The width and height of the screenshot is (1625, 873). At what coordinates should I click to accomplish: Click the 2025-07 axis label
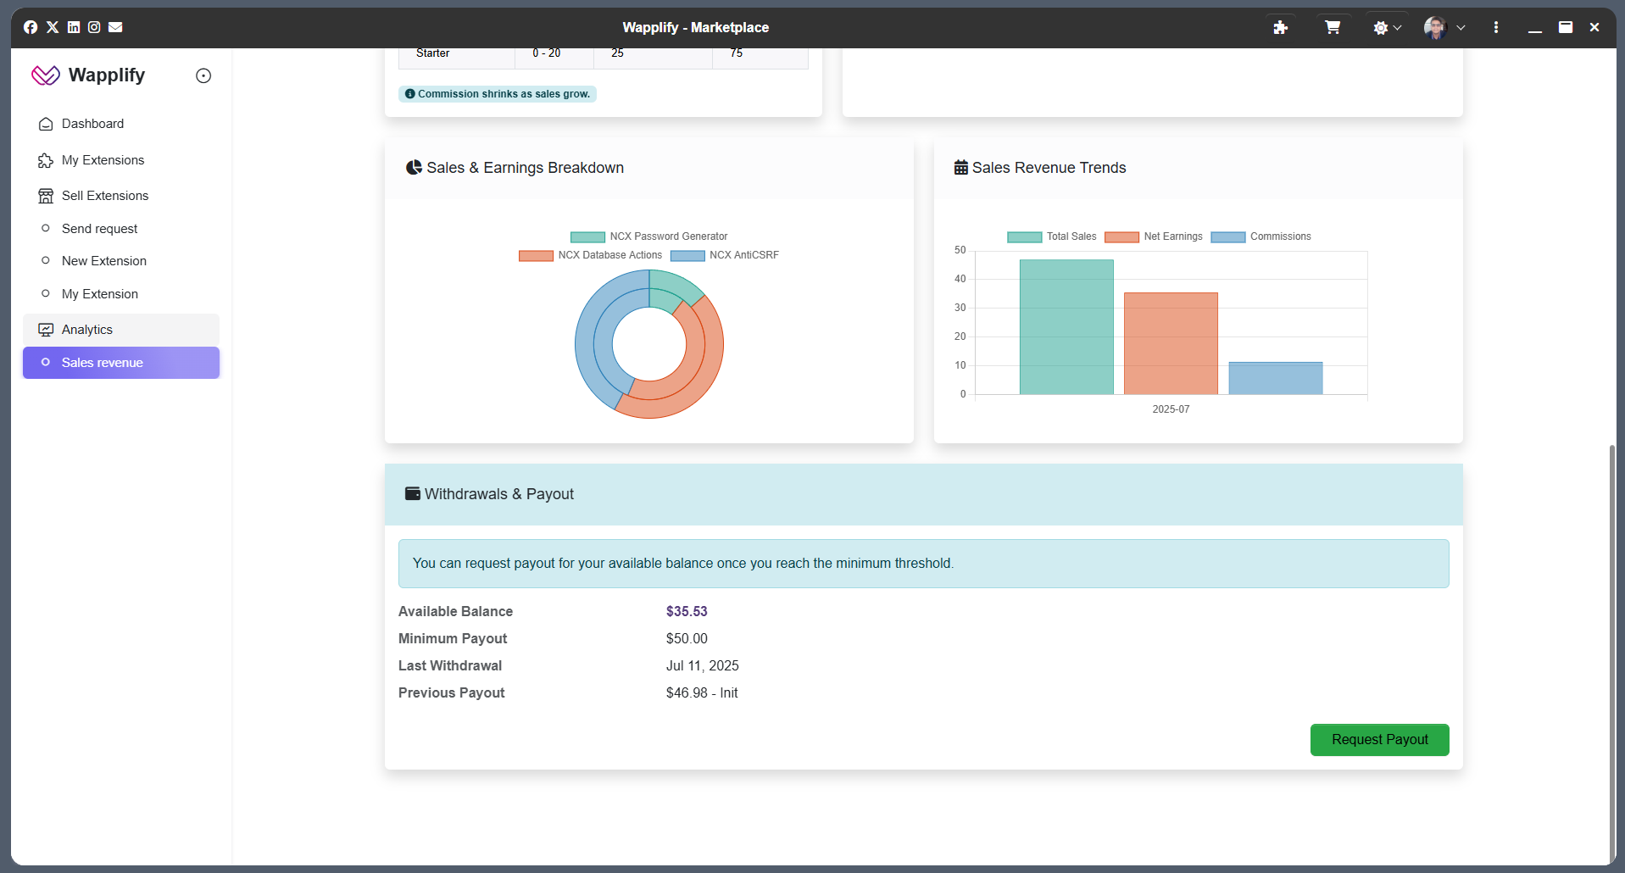(x=1171, y=409)
